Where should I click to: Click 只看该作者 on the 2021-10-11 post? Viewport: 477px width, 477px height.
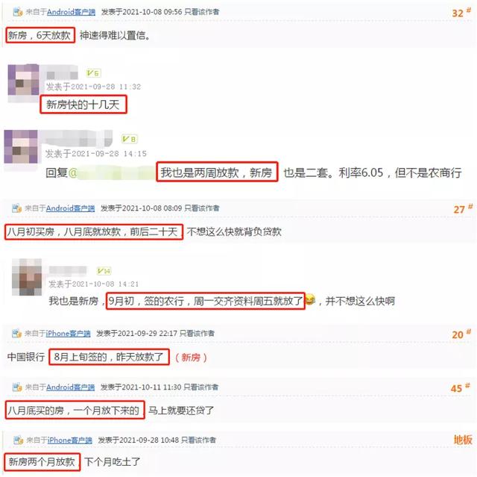pyautogui.click(x=200, y=387)
